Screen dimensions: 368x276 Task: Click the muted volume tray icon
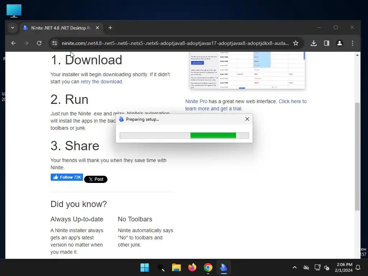[327, 267]
